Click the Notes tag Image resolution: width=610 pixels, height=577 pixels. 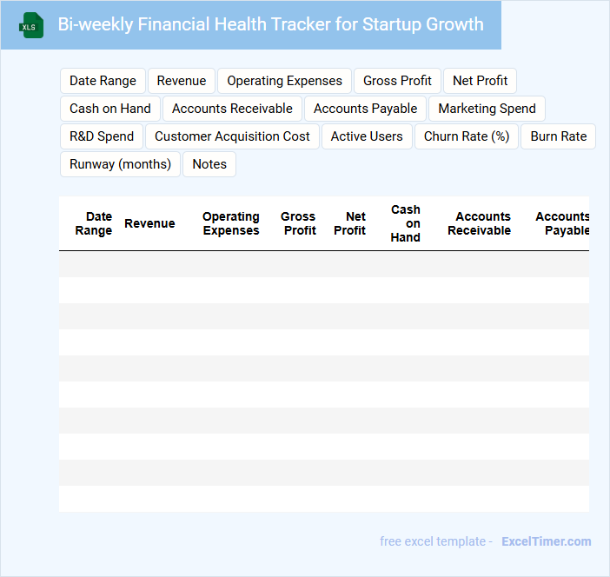(x=209, y=164)
